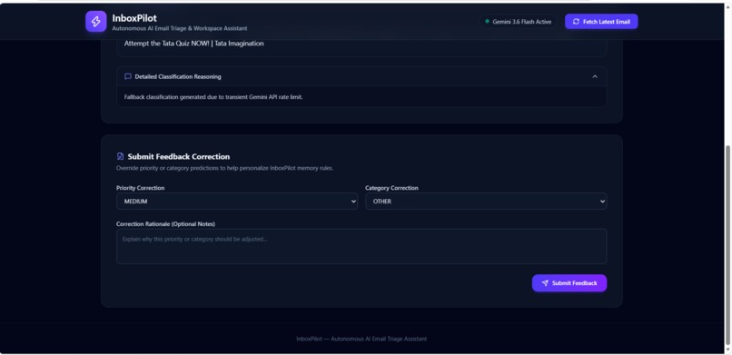Click the footer text 'InboxPilot — Autonomous AI Email Triage Assistant'
Image resolution: width=732 pixels, height=355 pixels.
361,339
